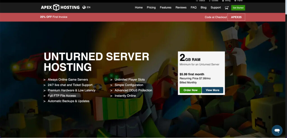Screen dimensions: 287x138
Task: Click the "2GB RAM" plan title
Action: click(190, 58)
